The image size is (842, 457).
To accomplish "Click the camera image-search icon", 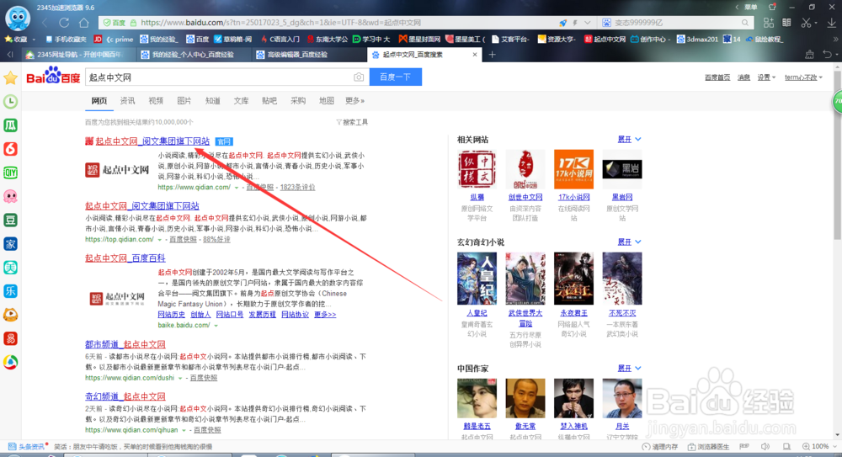I will click(359, 77).
